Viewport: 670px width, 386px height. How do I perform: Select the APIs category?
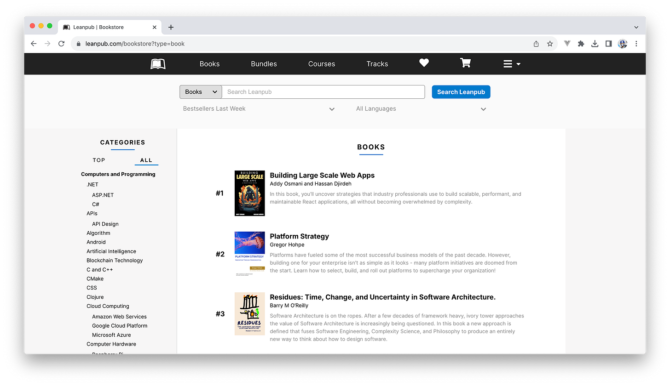click(x=92, y=213)
